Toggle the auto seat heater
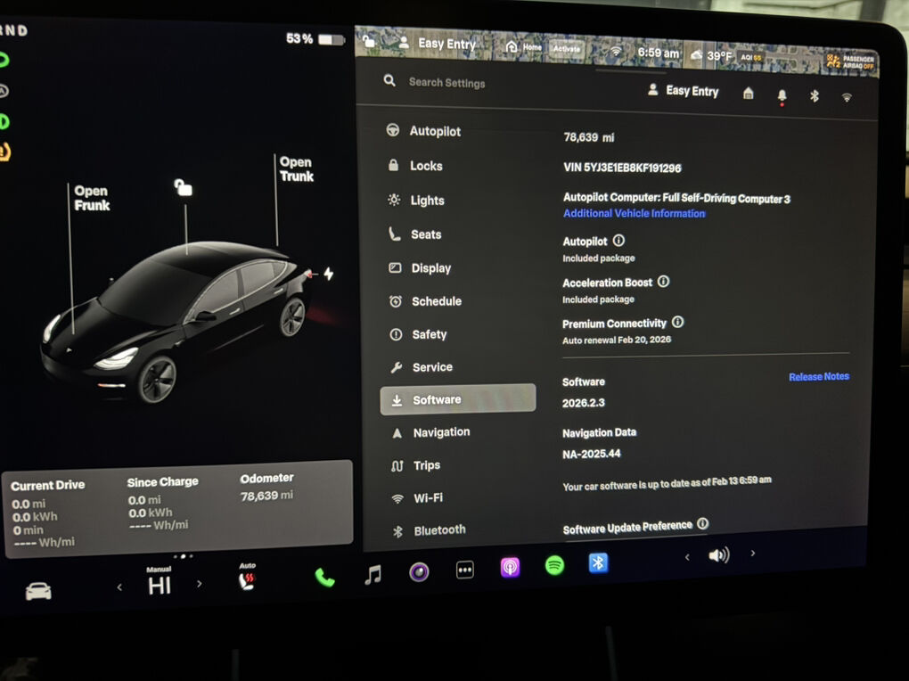This screenshot has height=681, width=909. pyautogui.click(x=247, y=580)
